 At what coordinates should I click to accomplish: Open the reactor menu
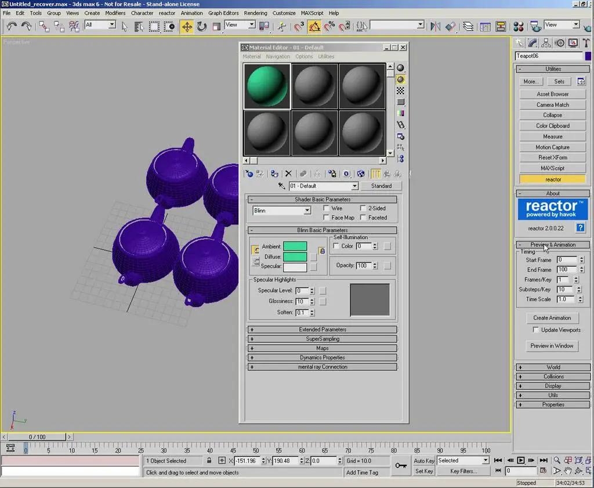click(166, 13)
